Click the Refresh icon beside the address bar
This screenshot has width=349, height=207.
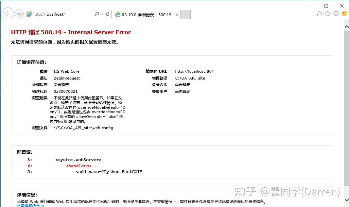point(107,14)
